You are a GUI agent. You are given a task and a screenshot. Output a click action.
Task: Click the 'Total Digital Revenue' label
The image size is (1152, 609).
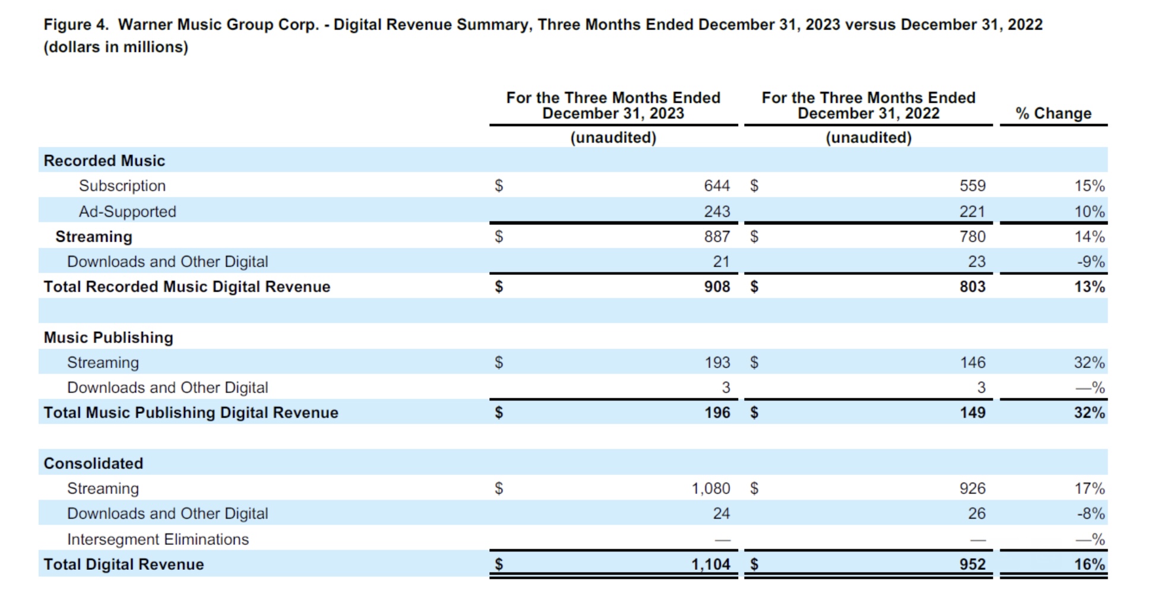tap(124, 564)
